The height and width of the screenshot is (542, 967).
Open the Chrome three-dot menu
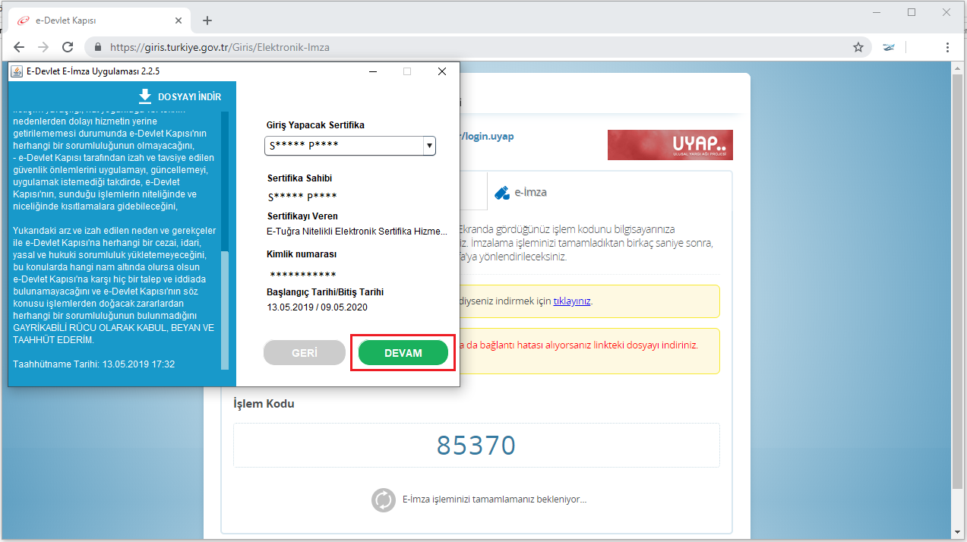(947, 47)
